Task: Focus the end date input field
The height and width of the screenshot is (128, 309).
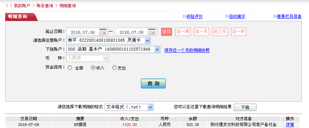Action: (x=131, y=32)
